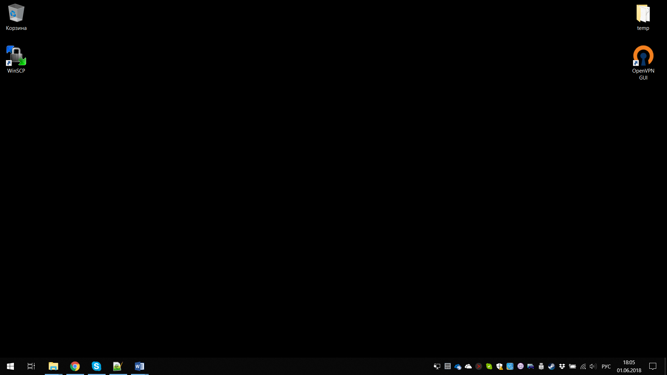The image size is (667, 375).
Task: Open File Explorer from the taskbar
Action: click(53, 366)
